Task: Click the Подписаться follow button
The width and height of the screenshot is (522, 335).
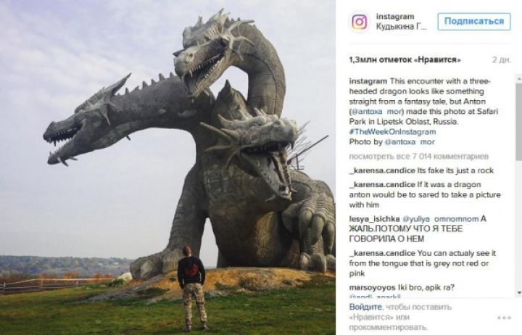Action: [473, 22]
